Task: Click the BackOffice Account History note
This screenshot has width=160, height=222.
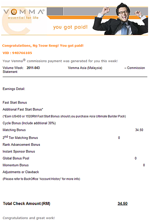Action: 41,179
